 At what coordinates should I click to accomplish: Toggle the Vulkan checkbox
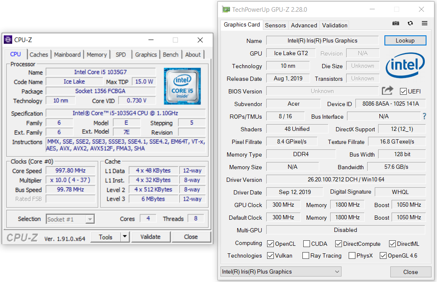[270, 255]
